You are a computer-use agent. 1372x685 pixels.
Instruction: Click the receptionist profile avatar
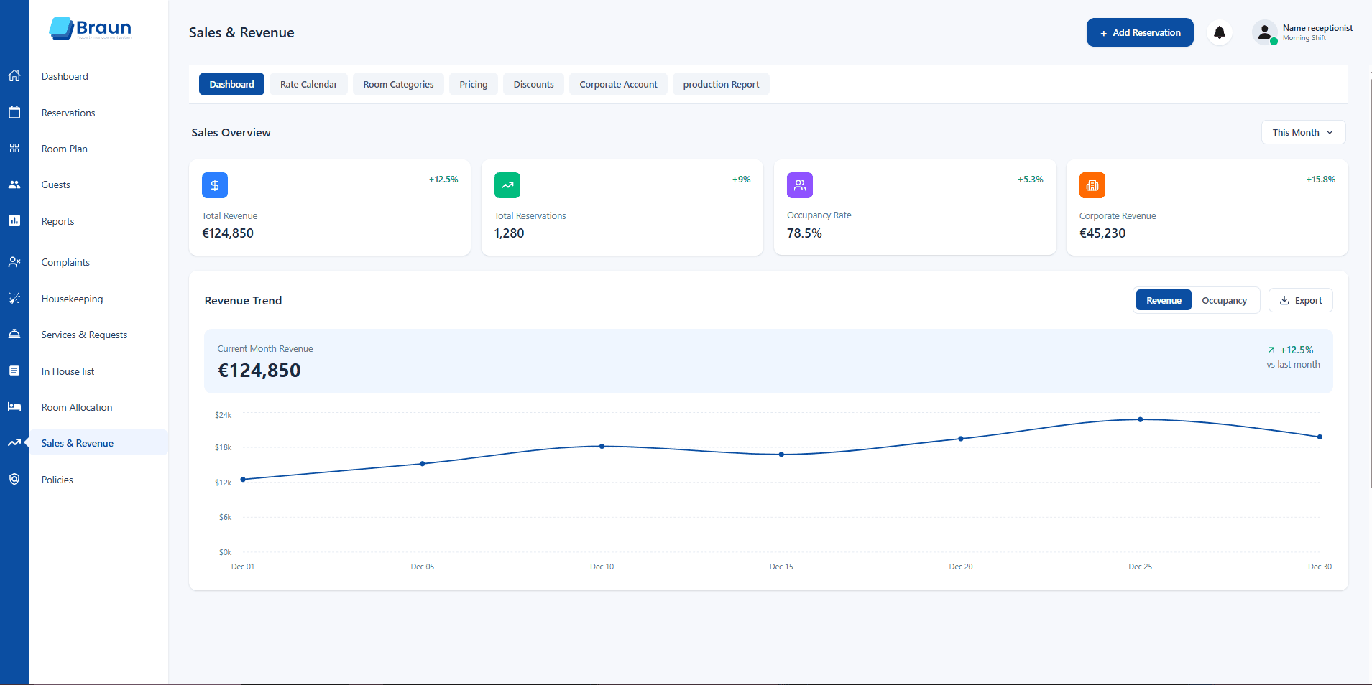[1265, 32]
